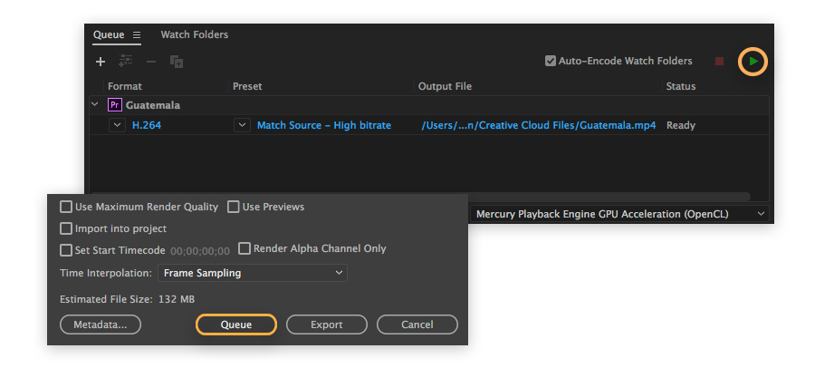Viewport: 815px width, 368px height.
Task: Open the Queue panel menu icon
Action: [x=137, y=35]
